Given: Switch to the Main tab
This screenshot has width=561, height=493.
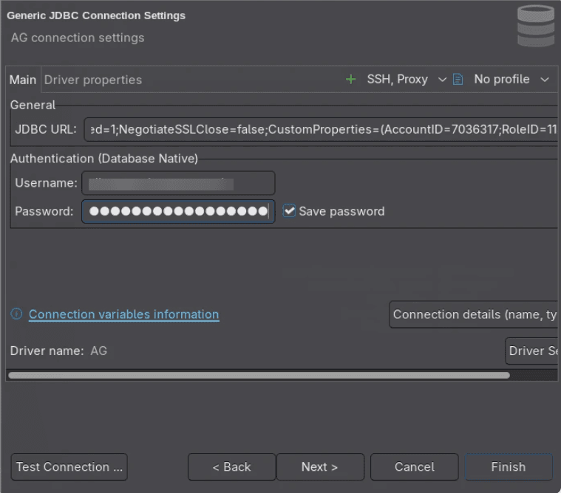Looking at the screenshot, I should pos(23,80).
